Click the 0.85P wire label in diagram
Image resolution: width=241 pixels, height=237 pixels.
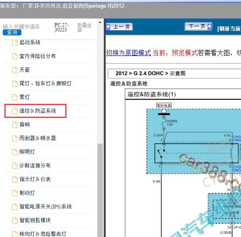158,135
